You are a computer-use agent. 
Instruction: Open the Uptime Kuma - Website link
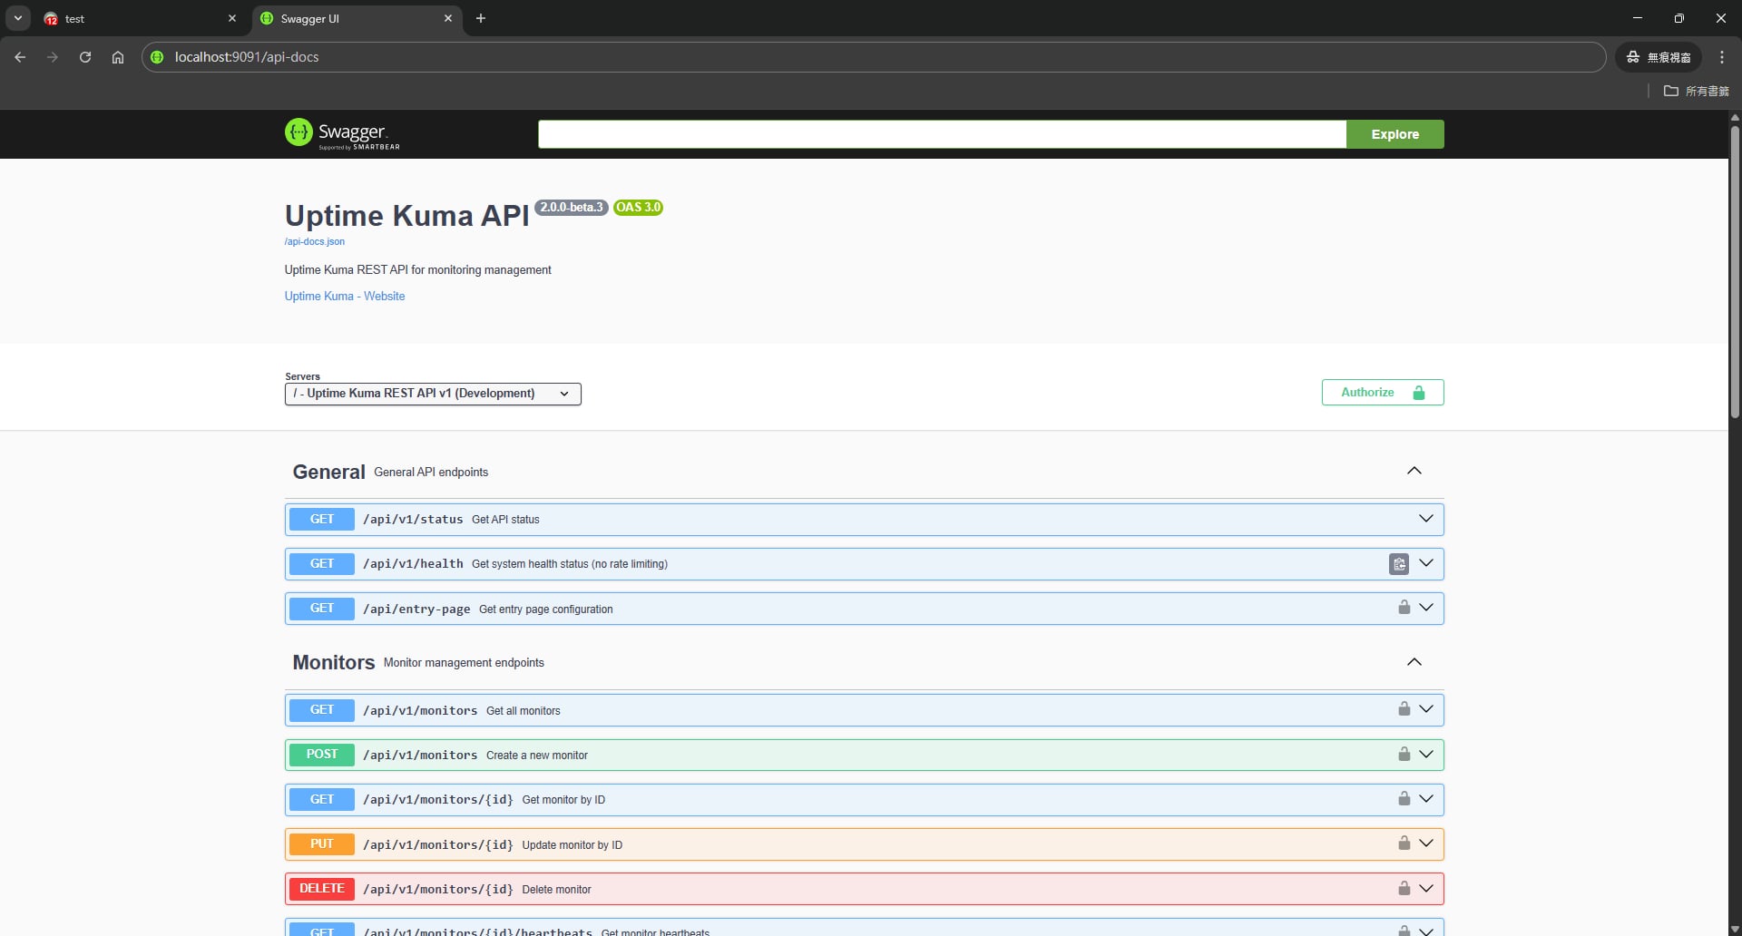click(x=345, y=297)
